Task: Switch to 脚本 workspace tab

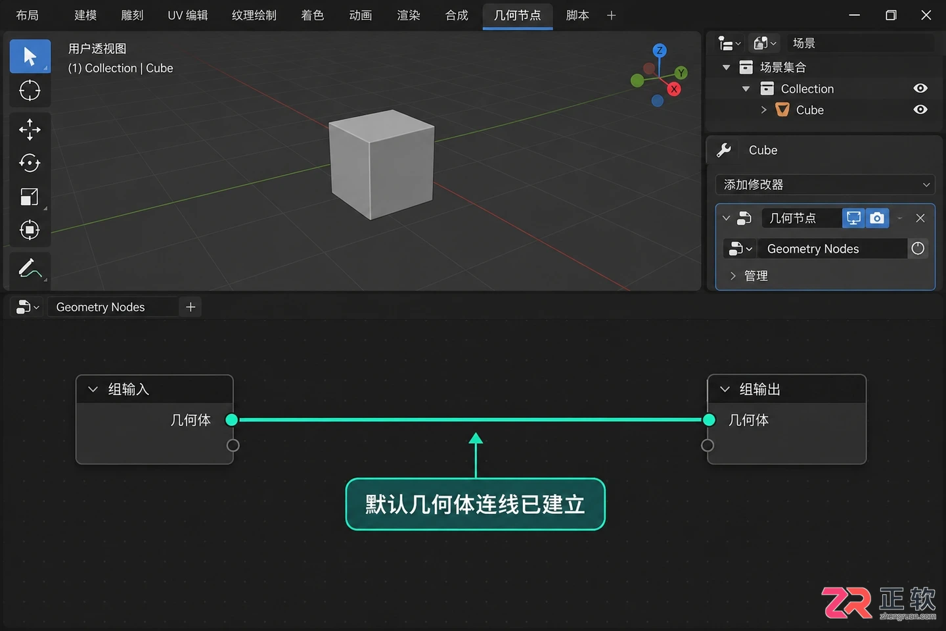Action: pyautogui.click(x=577, y=15)
